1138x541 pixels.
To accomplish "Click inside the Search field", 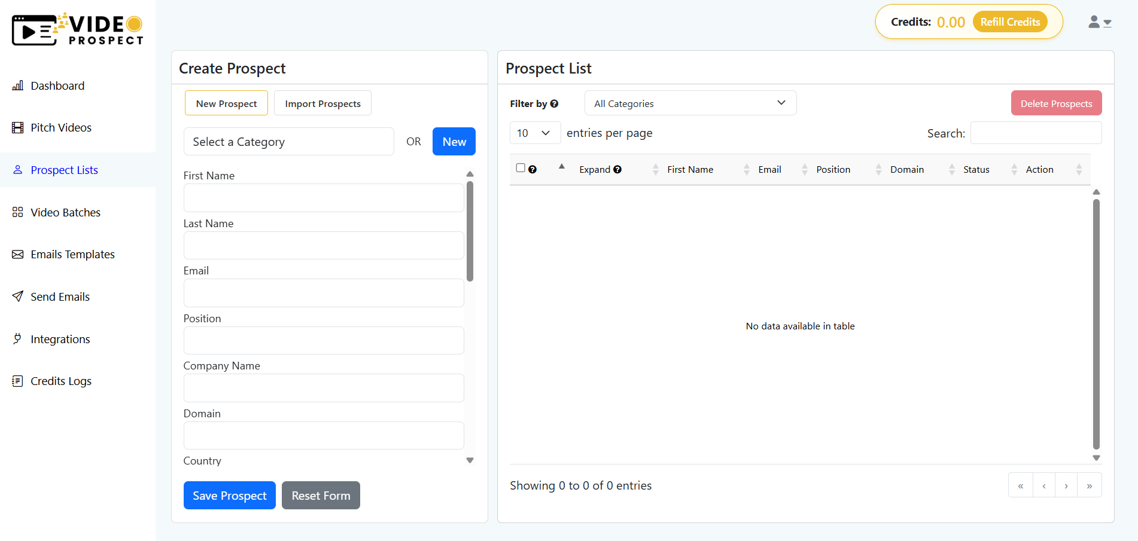I will point(1036,133).
